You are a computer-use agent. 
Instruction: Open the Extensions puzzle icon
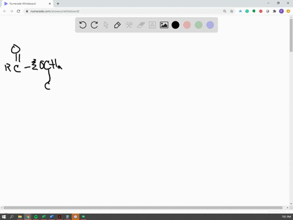click(275, 11)
